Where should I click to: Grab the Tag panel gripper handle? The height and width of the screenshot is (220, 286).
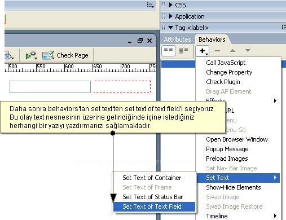click(164, 28)
